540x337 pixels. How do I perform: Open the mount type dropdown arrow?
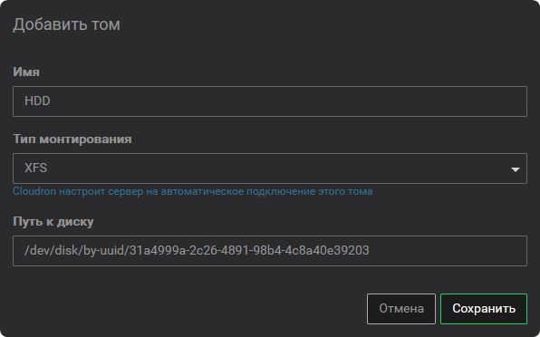point(516,169)
